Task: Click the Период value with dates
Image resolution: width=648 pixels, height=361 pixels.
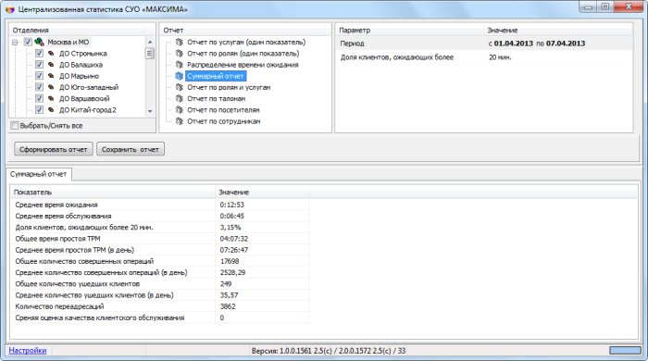Action: click(x=537, y=44)
